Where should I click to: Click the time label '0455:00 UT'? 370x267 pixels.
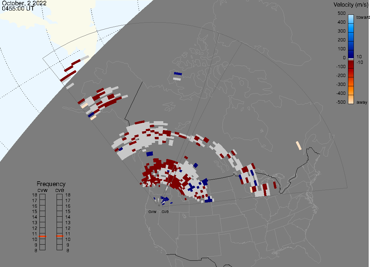click(18, 9)
